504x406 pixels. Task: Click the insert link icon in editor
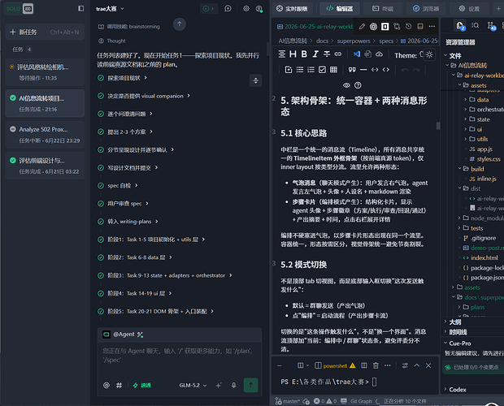338,54
